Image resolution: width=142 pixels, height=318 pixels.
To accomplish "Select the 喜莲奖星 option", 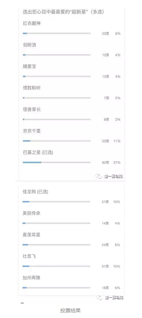I will tap(71, 240).
